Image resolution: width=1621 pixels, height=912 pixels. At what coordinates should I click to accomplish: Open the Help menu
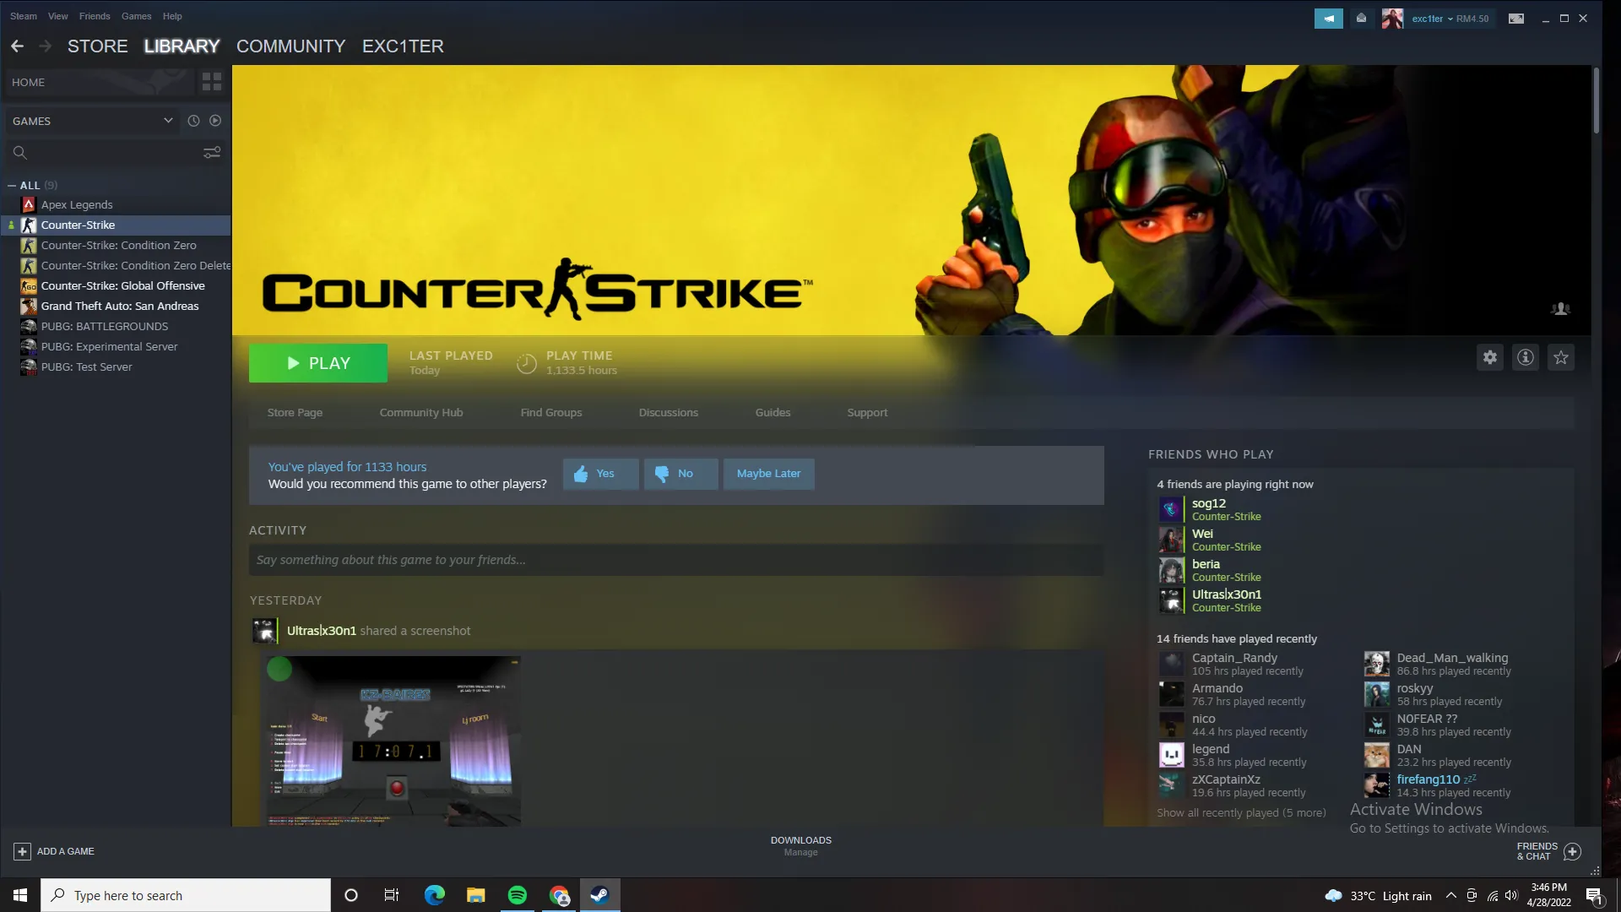pos(172,16)
